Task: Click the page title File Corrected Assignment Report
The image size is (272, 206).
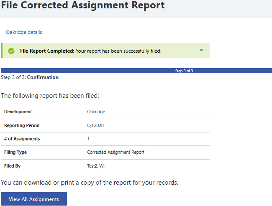Action: click(x=82, y=5)
